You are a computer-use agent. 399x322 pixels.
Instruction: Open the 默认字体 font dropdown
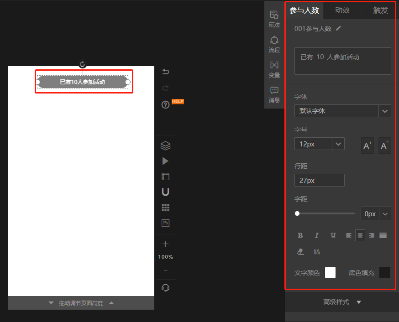coord(343,111)
